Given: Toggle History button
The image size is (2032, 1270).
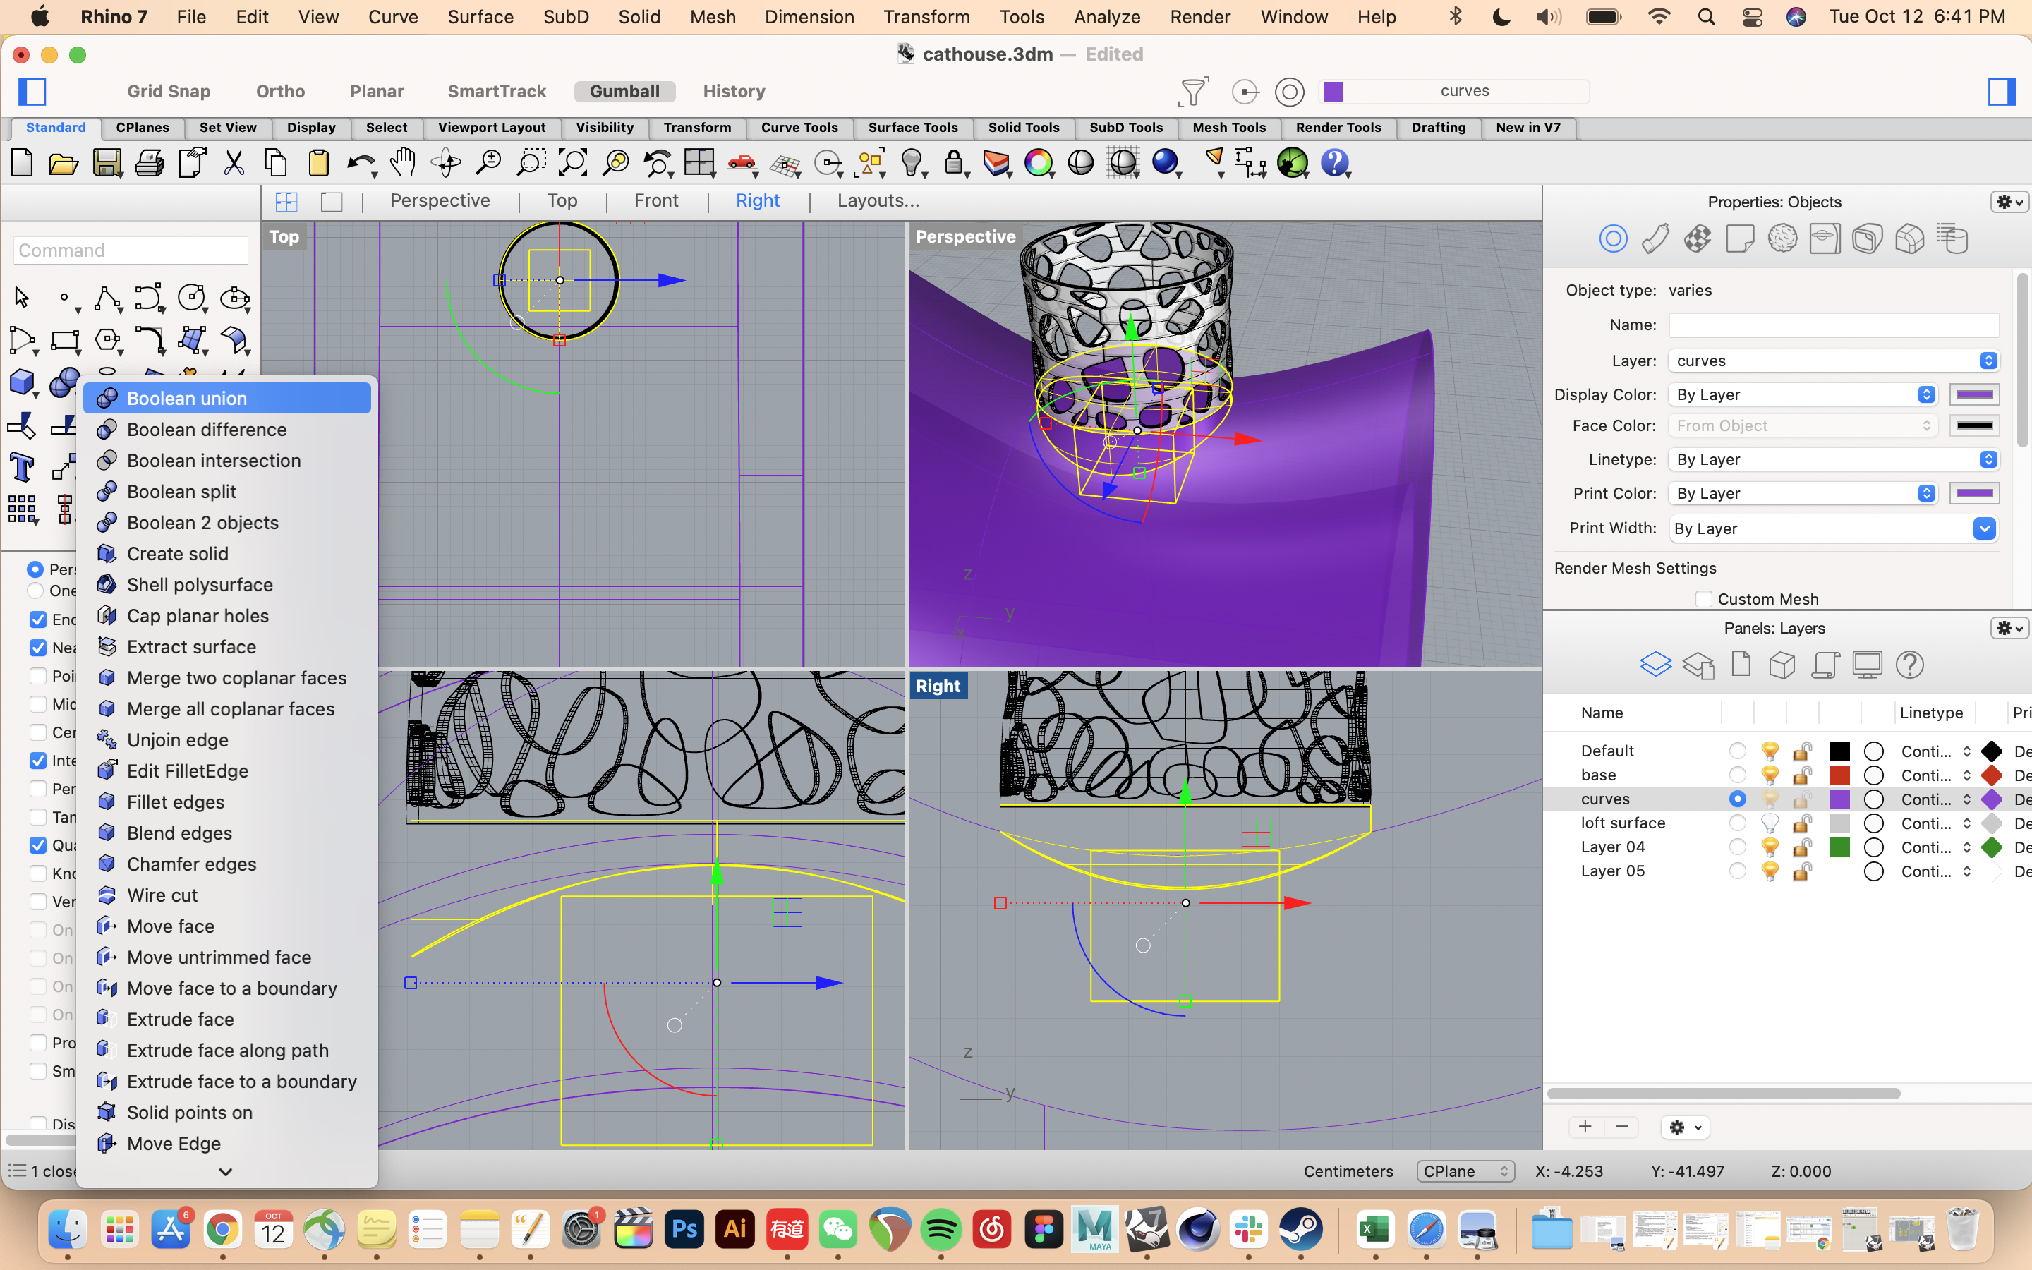Looking at the screenshot, I should (734, 92).
